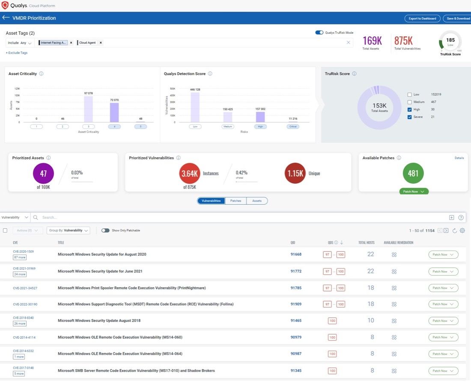The height and width of the screenshot is (382, 471).
Task: Switch to the Patches tab
Action: point(235,201)
